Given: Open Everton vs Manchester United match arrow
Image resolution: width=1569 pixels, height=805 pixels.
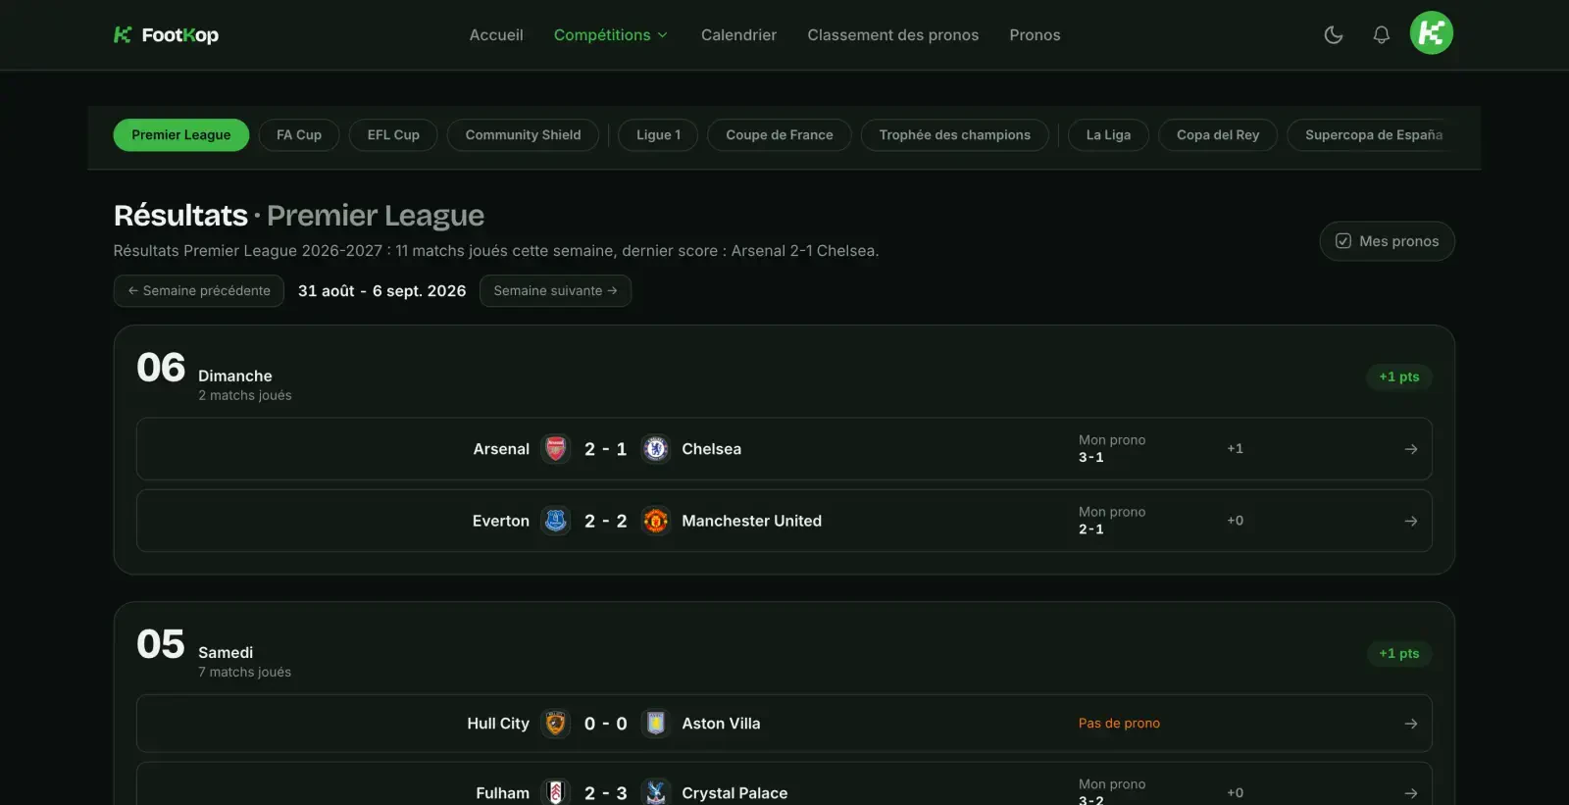Looking at the screenshot, I should [1411, 521].
